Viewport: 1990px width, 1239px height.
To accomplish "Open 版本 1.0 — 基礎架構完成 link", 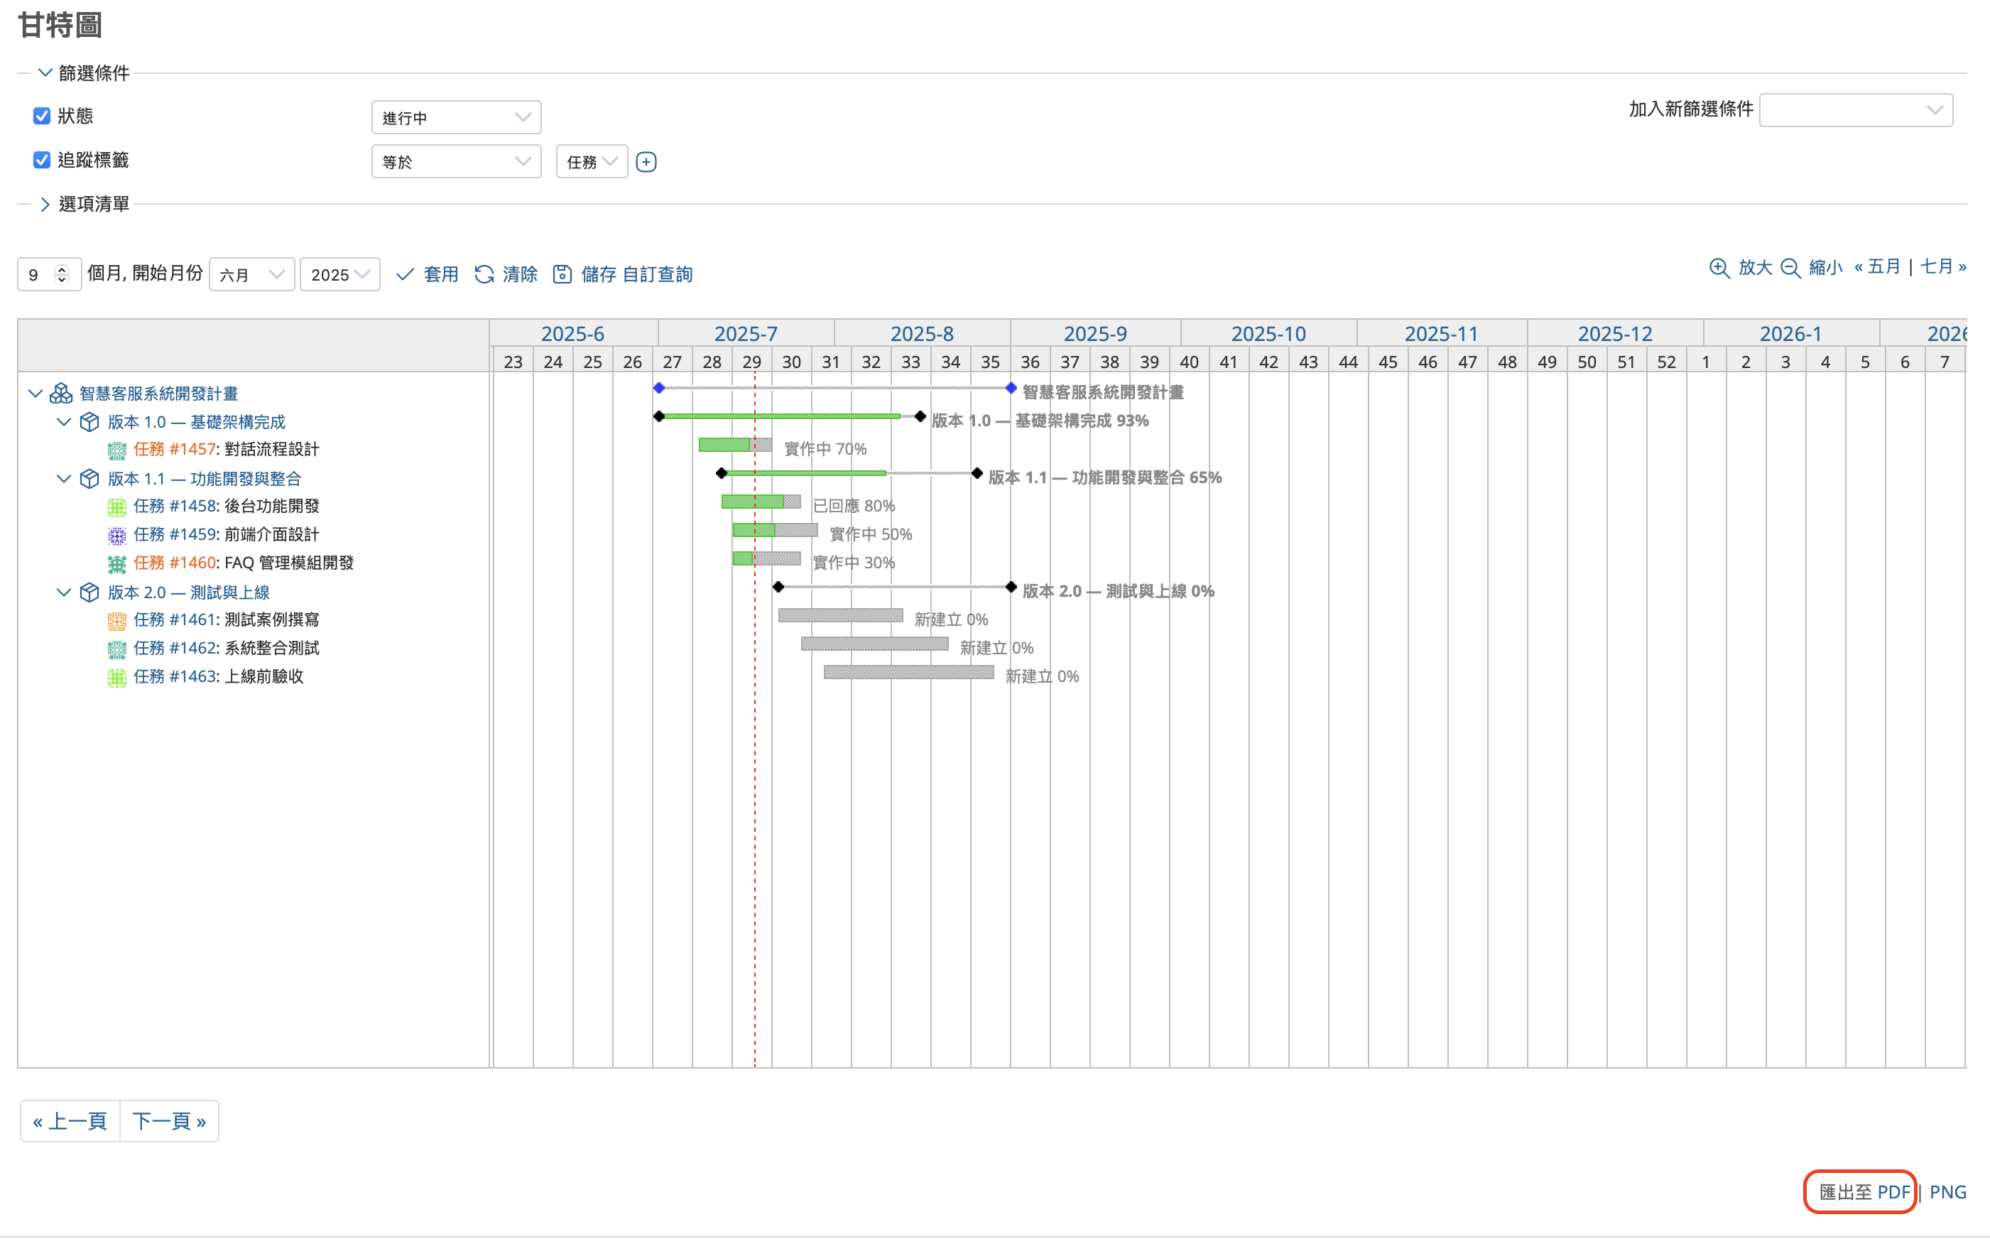I will [197, 422].
